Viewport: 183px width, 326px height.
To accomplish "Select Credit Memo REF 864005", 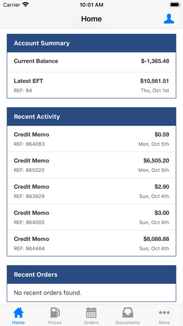I will tap(91, 217).
